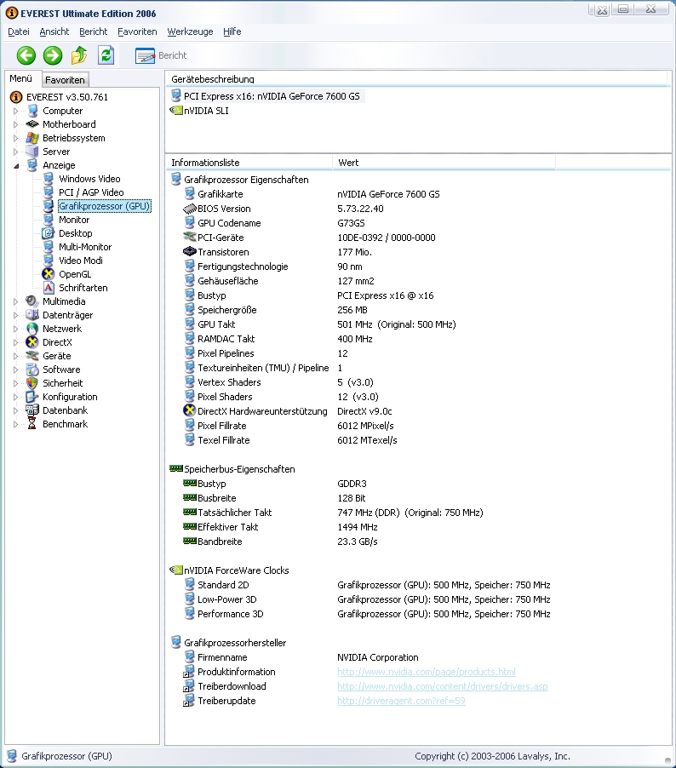
Task: Click the Schriftarten font icon
Action: click(48, 288)
